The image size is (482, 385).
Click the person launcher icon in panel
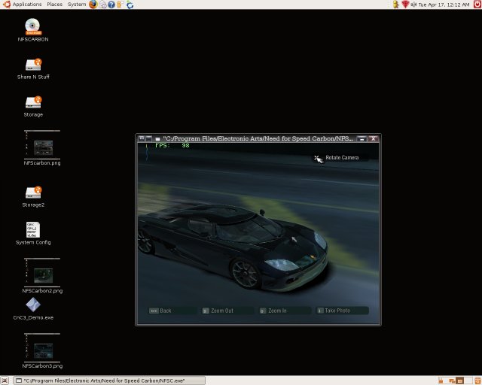pos(120,5)
